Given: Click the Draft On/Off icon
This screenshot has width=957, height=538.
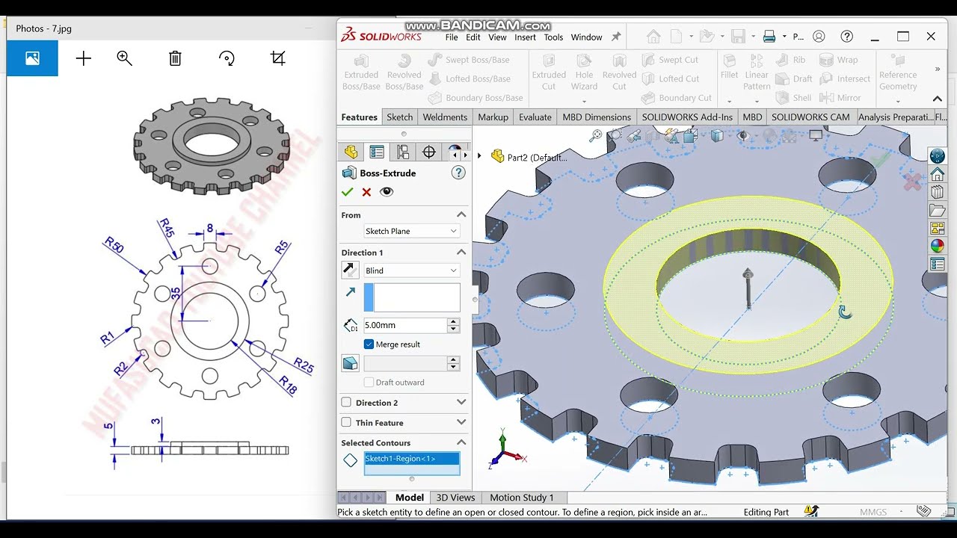Looking at the screenshot, I should click(350, 363).
